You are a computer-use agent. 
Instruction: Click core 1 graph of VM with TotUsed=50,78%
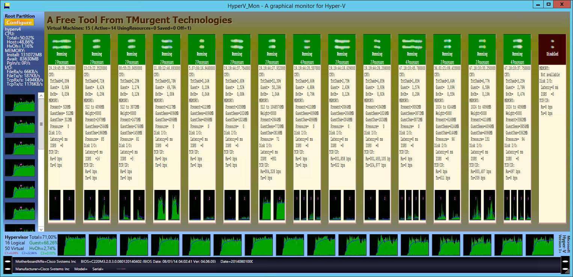(x=160, y=205)
